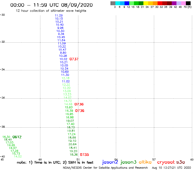
Task: Select the purple swatch in the color scale
Action: click(x=174, y=3)
